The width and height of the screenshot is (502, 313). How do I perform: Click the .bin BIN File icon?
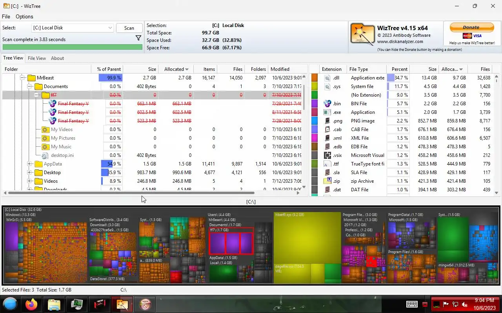tap(327, 104)
